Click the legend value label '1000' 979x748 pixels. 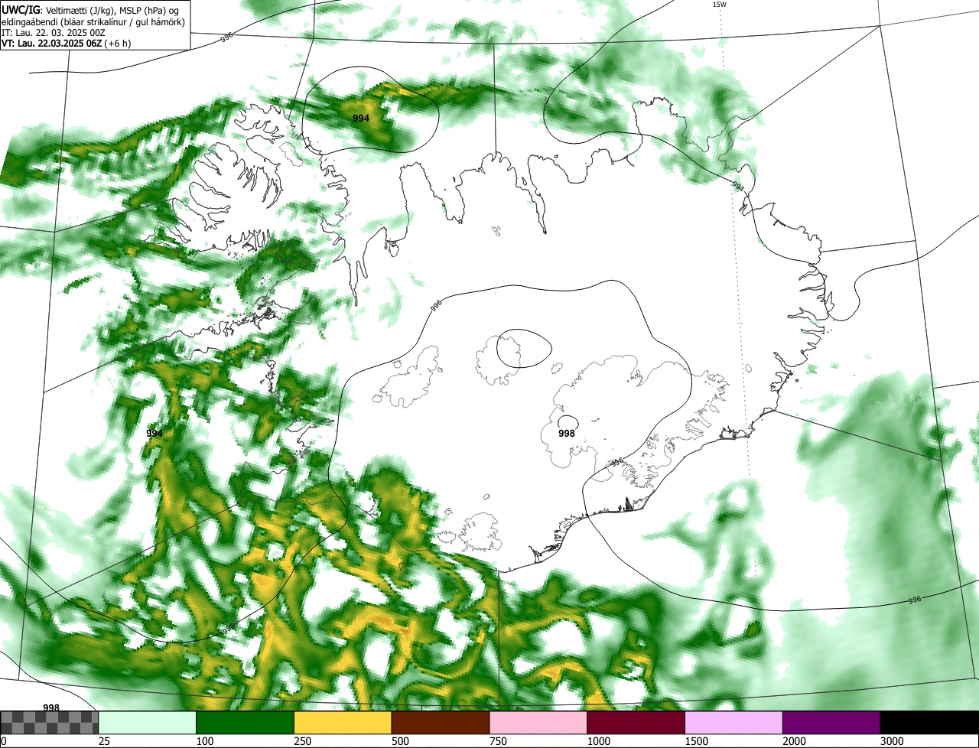[599, 741]
